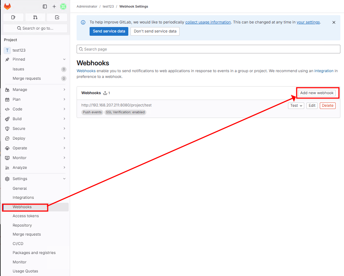Open the Search or go to box
This screenshot has height=276, width=344.
(x=35, y=28)
